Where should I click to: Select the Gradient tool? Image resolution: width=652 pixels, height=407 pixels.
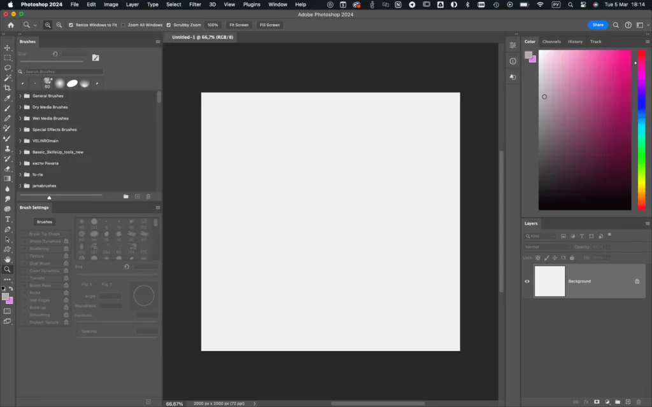tap(8, 179)
